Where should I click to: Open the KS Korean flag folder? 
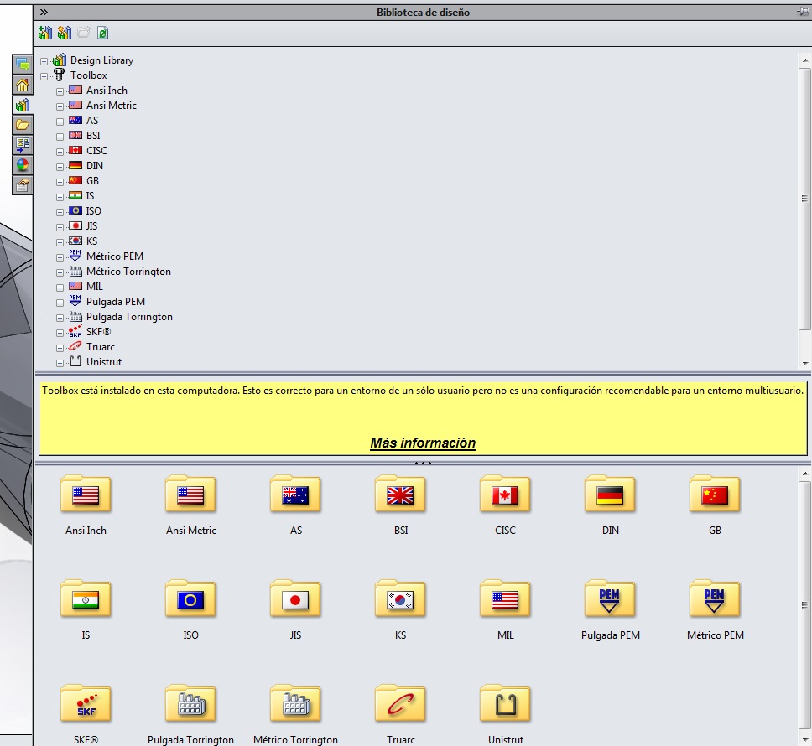click(400, 599)
